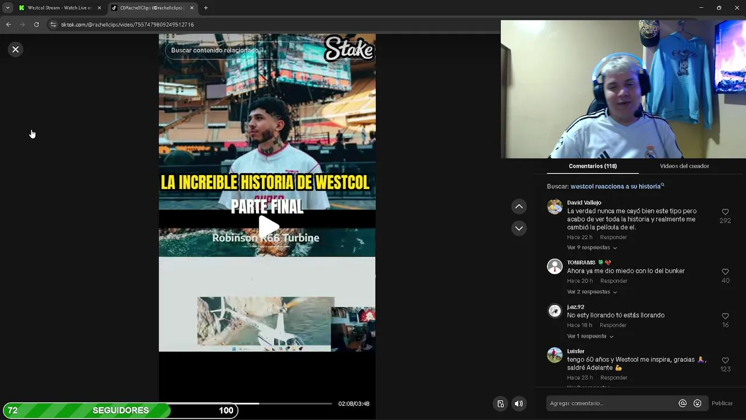Like Luisfer's comment

click(725, 360)
